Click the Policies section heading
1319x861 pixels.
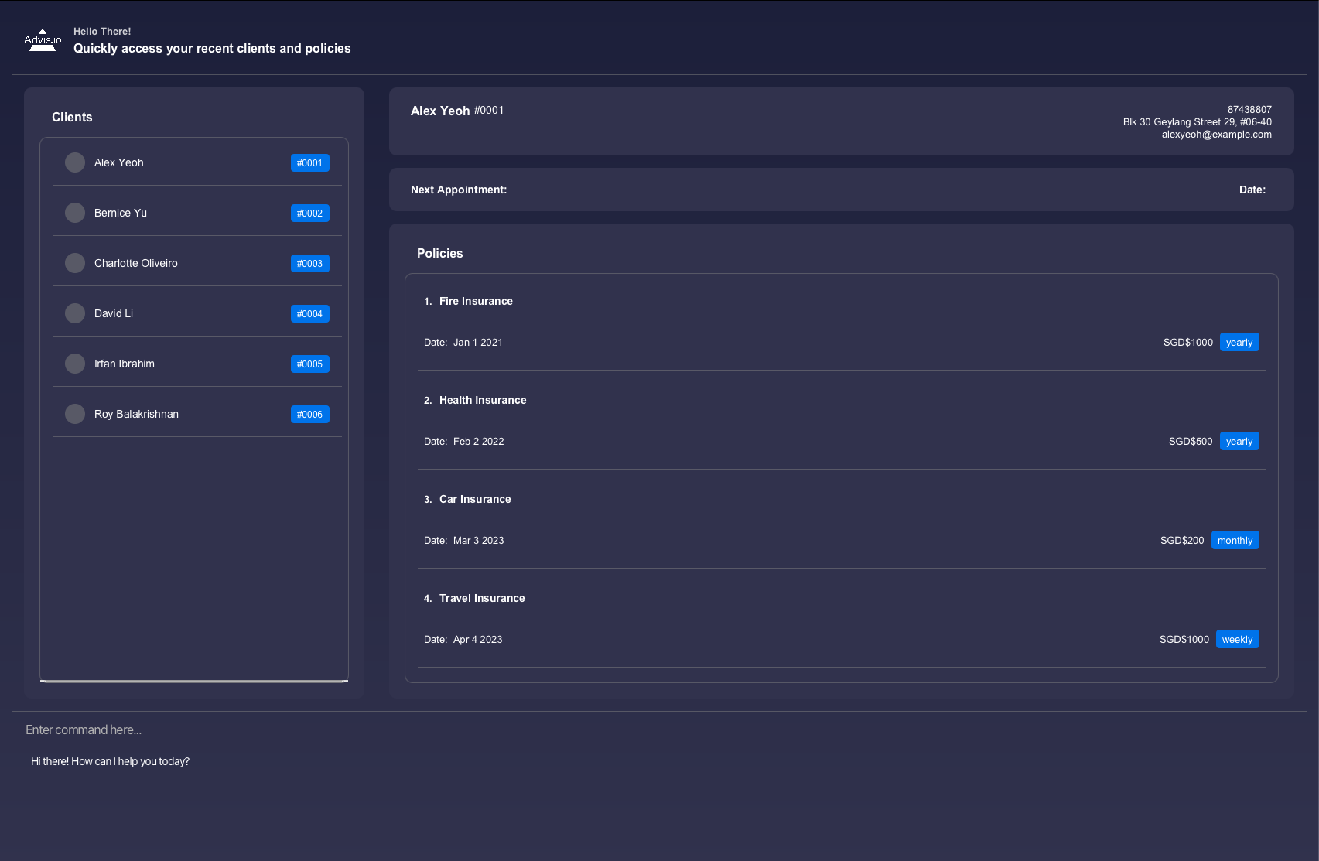(x=439, y=253)
